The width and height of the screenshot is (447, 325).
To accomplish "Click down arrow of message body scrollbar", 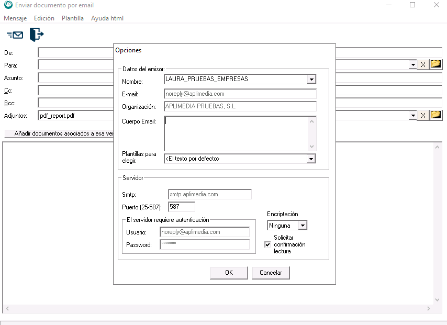I will pos(438,299).
